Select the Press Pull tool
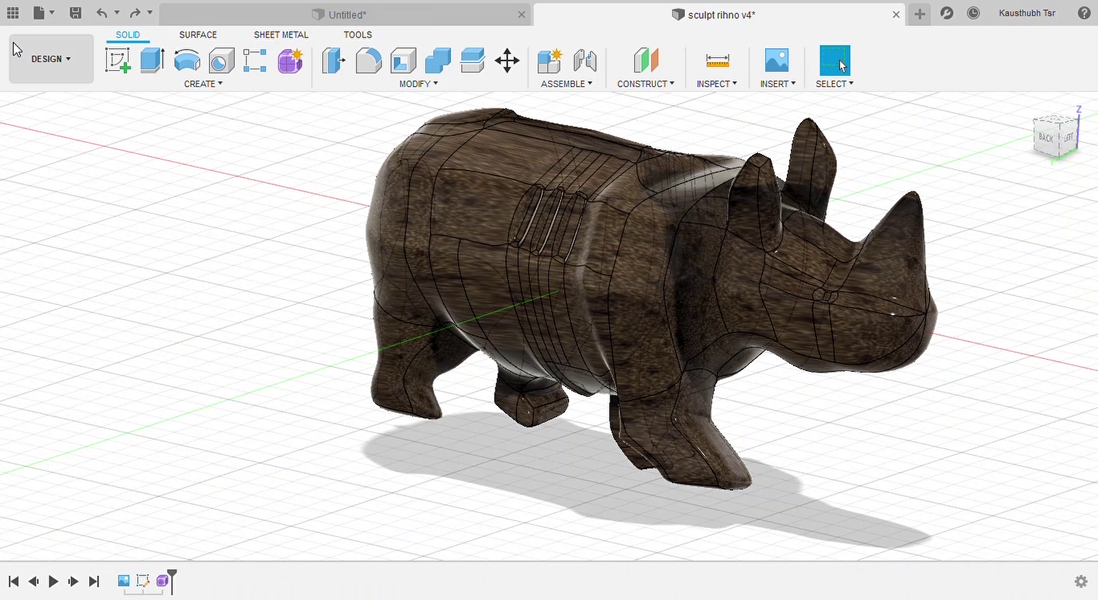The image size is (1098, 600). pos(334,61)
